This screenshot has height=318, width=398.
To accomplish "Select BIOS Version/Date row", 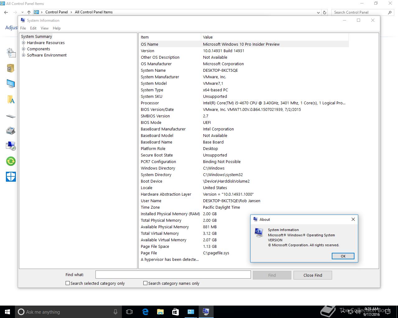I will pos(244,109).
